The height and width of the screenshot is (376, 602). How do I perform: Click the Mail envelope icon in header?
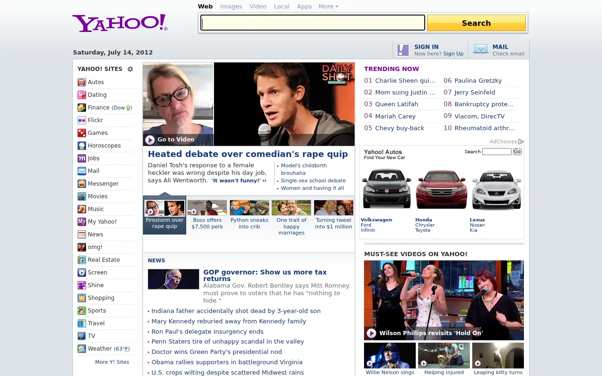pyautogui.click(x=481, y=49)
